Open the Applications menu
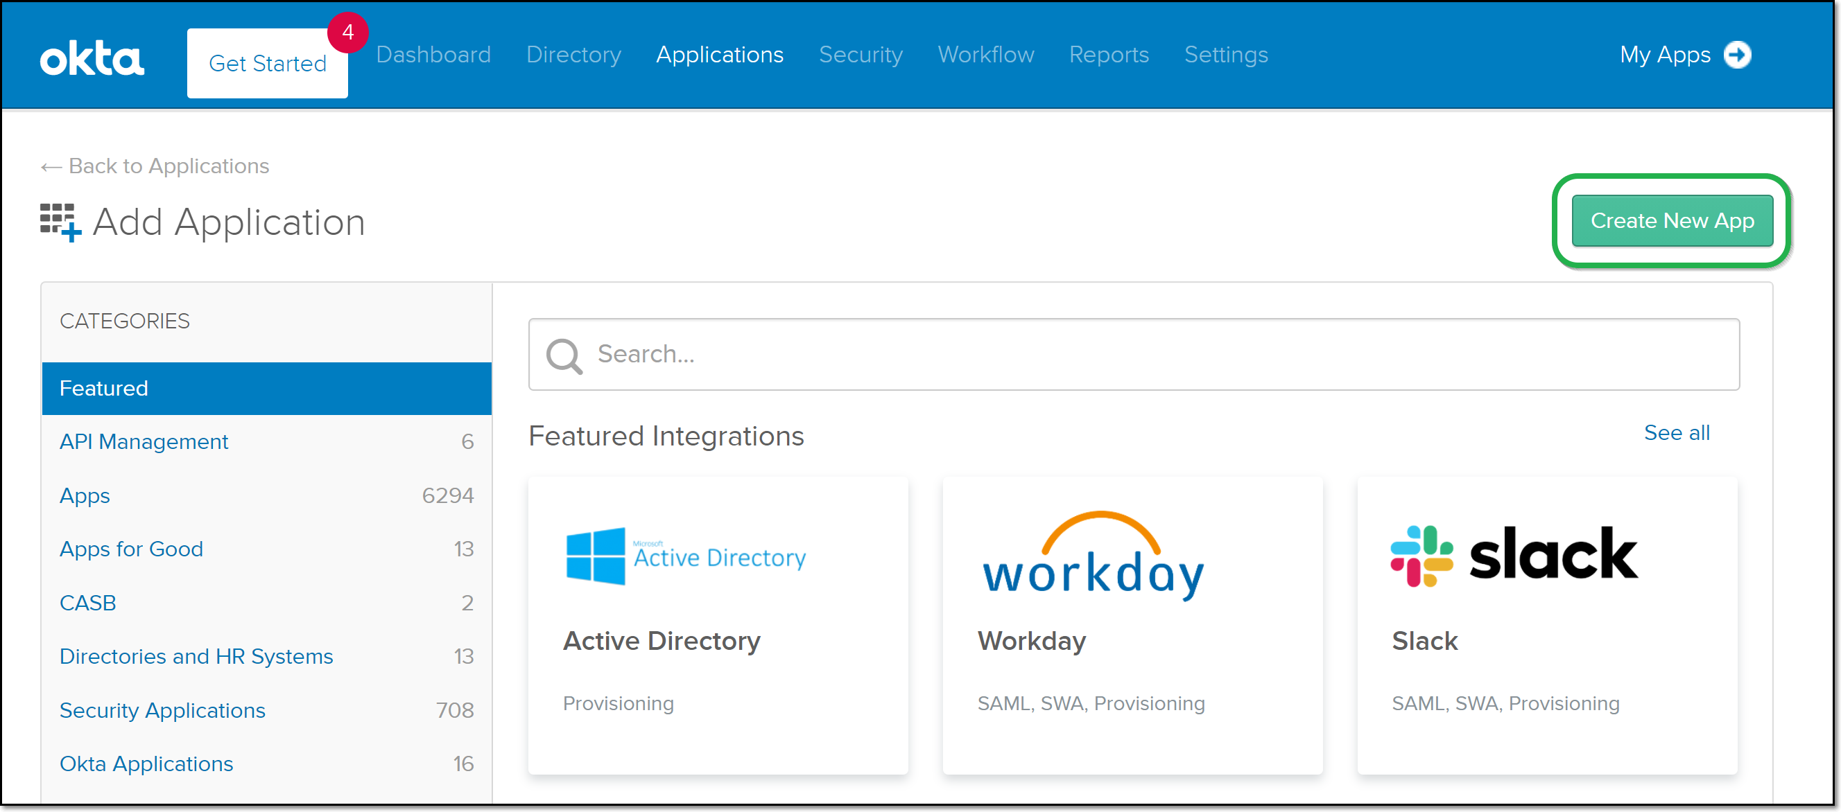 tap(720, 55)
